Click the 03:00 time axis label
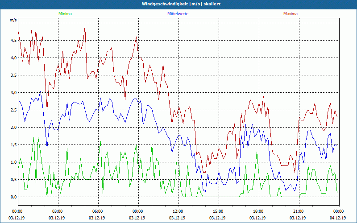The width and height of the screenshot is (357, 223). 57,211
